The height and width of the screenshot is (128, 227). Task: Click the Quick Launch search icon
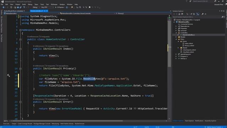(215, 1)
